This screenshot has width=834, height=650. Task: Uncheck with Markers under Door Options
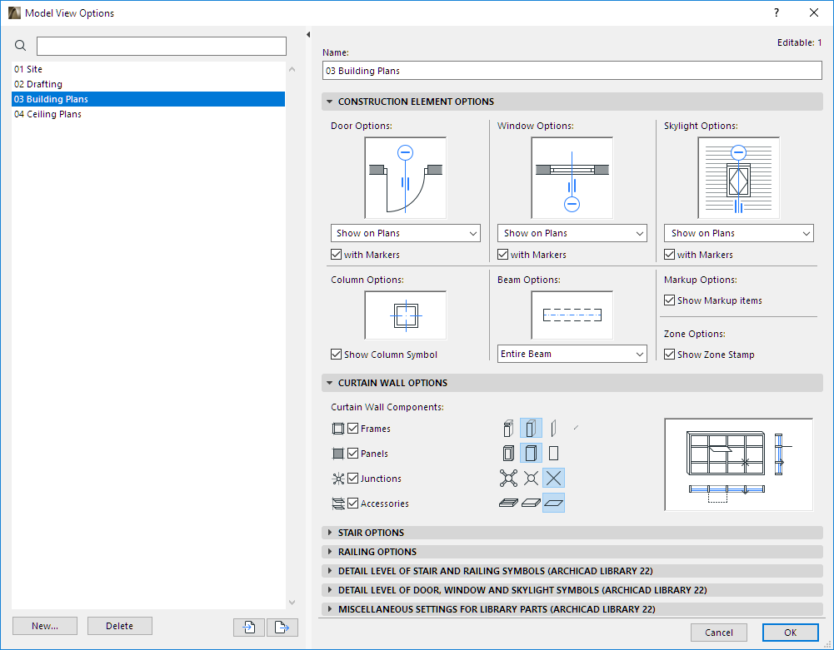[337, 255]
